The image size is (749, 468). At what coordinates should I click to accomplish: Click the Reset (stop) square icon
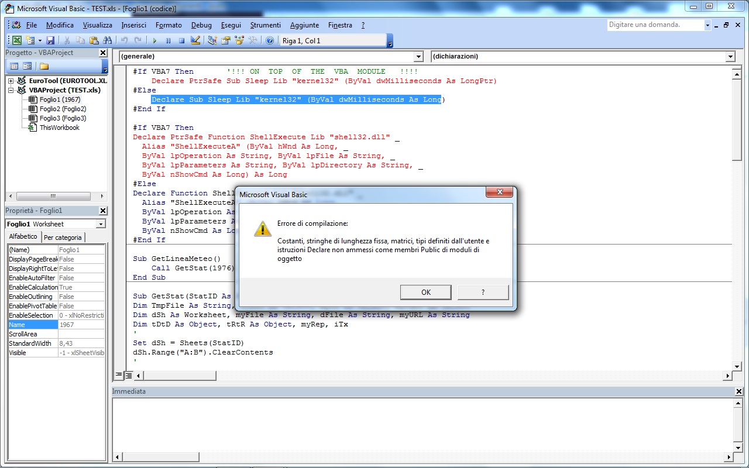point(182,40)
